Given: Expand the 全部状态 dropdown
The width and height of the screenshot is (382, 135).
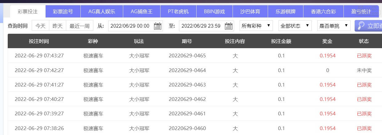Looking at the screenshot, I should tap(295, 26).
